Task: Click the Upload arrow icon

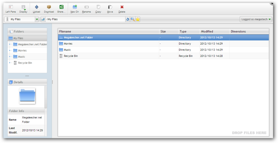Action: click(x=37, y=7)
